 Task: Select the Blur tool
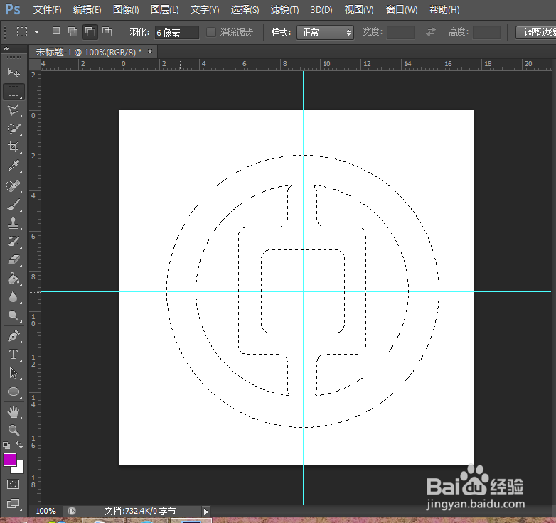[14, 297]
